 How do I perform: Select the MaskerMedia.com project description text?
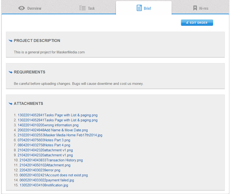coord(49,52)
